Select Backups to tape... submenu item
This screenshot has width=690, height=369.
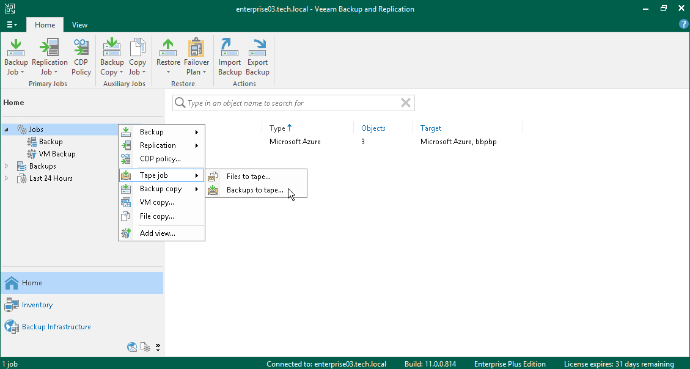pyautogui.click(x=255, y=190)
